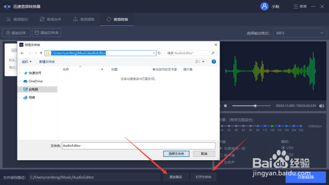Go up one folder level

(x=41, y=53)
